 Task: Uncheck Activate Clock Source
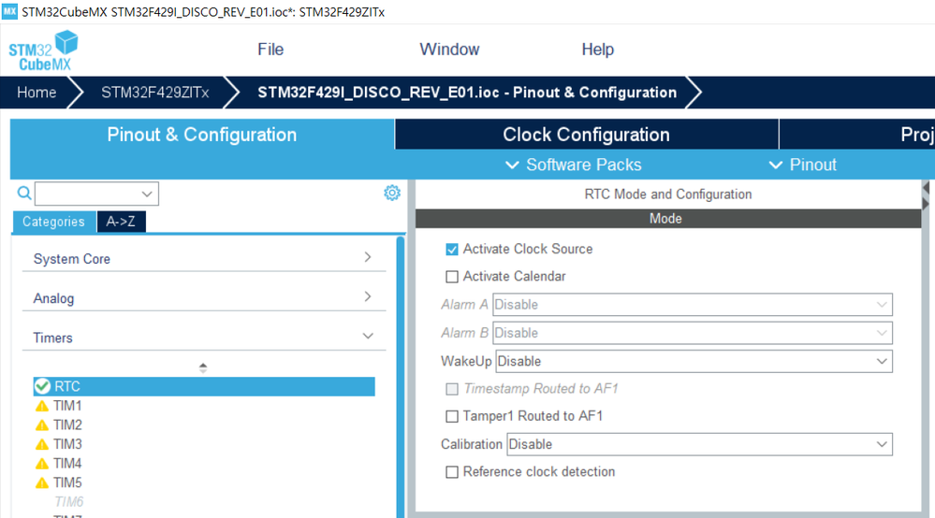click(x=452, y=249)
